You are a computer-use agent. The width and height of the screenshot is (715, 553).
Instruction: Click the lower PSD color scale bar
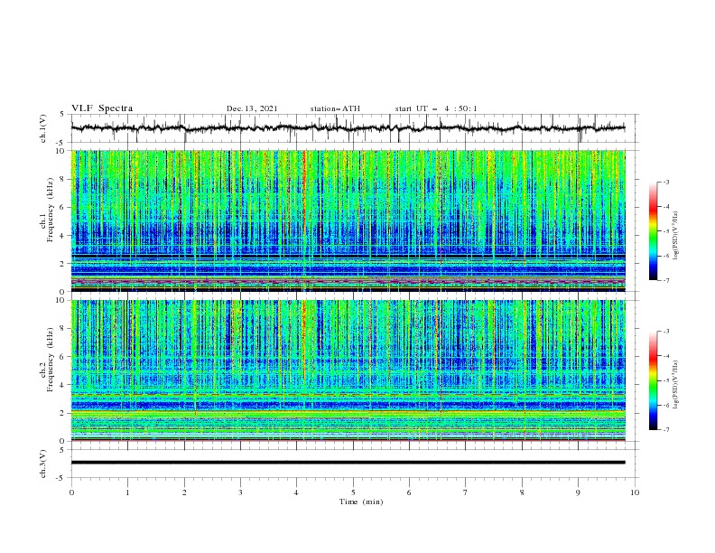(x=654, y=380)
